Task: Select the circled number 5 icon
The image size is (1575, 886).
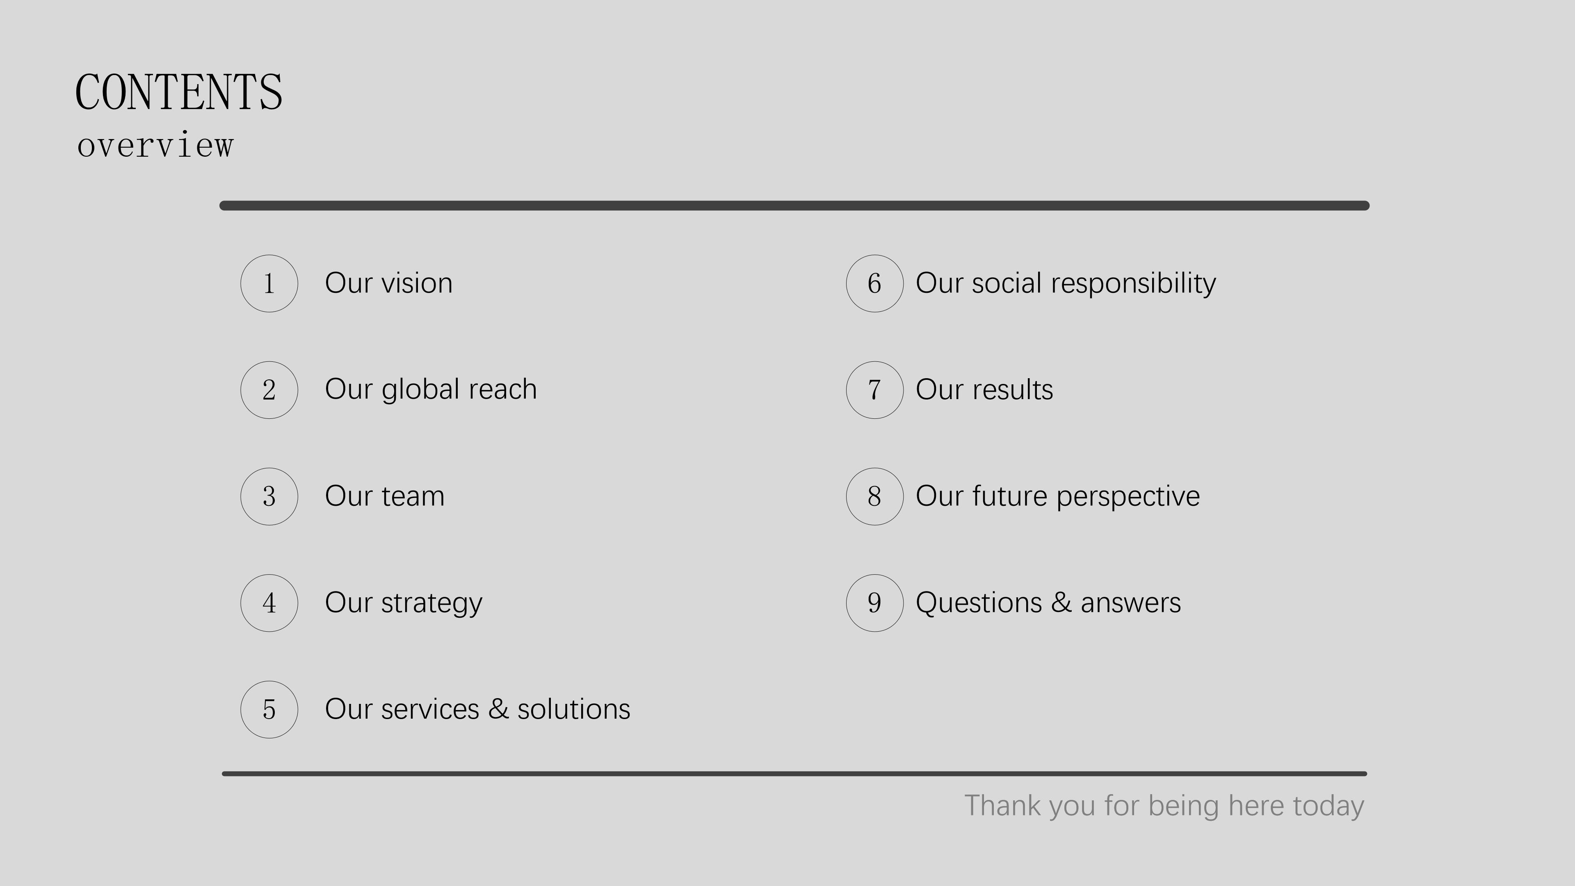Action: tap(269, 709)
